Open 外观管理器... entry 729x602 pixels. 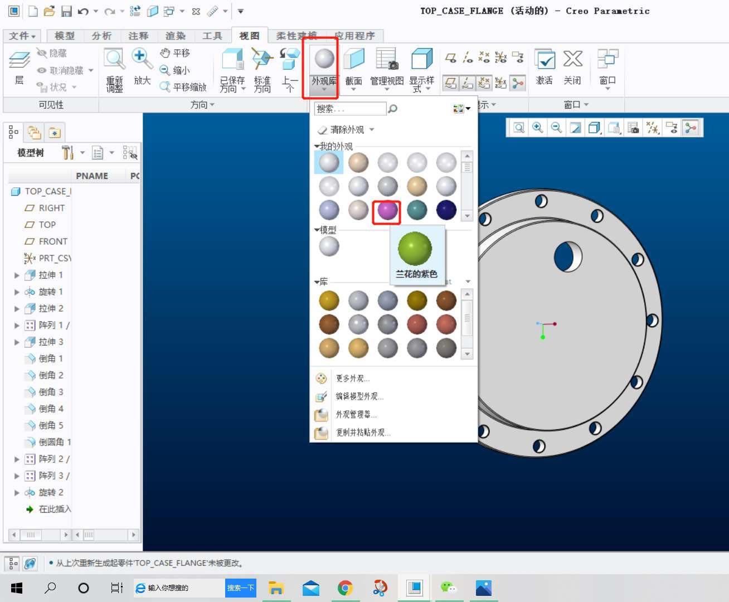click(x=356, y=415)
